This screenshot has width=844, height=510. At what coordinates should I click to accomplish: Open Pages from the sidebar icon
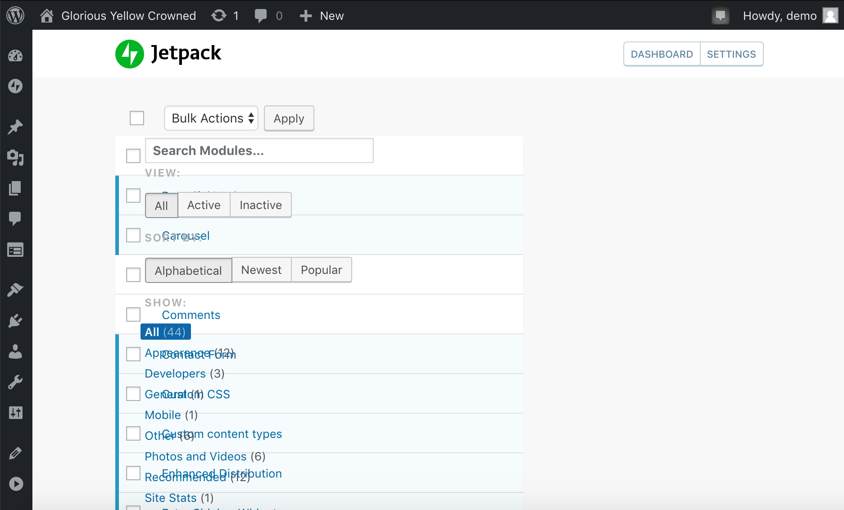15,188
